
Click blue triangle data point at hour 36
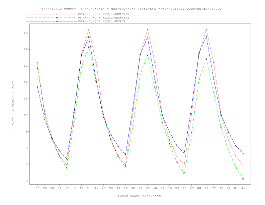pos(125,155)
